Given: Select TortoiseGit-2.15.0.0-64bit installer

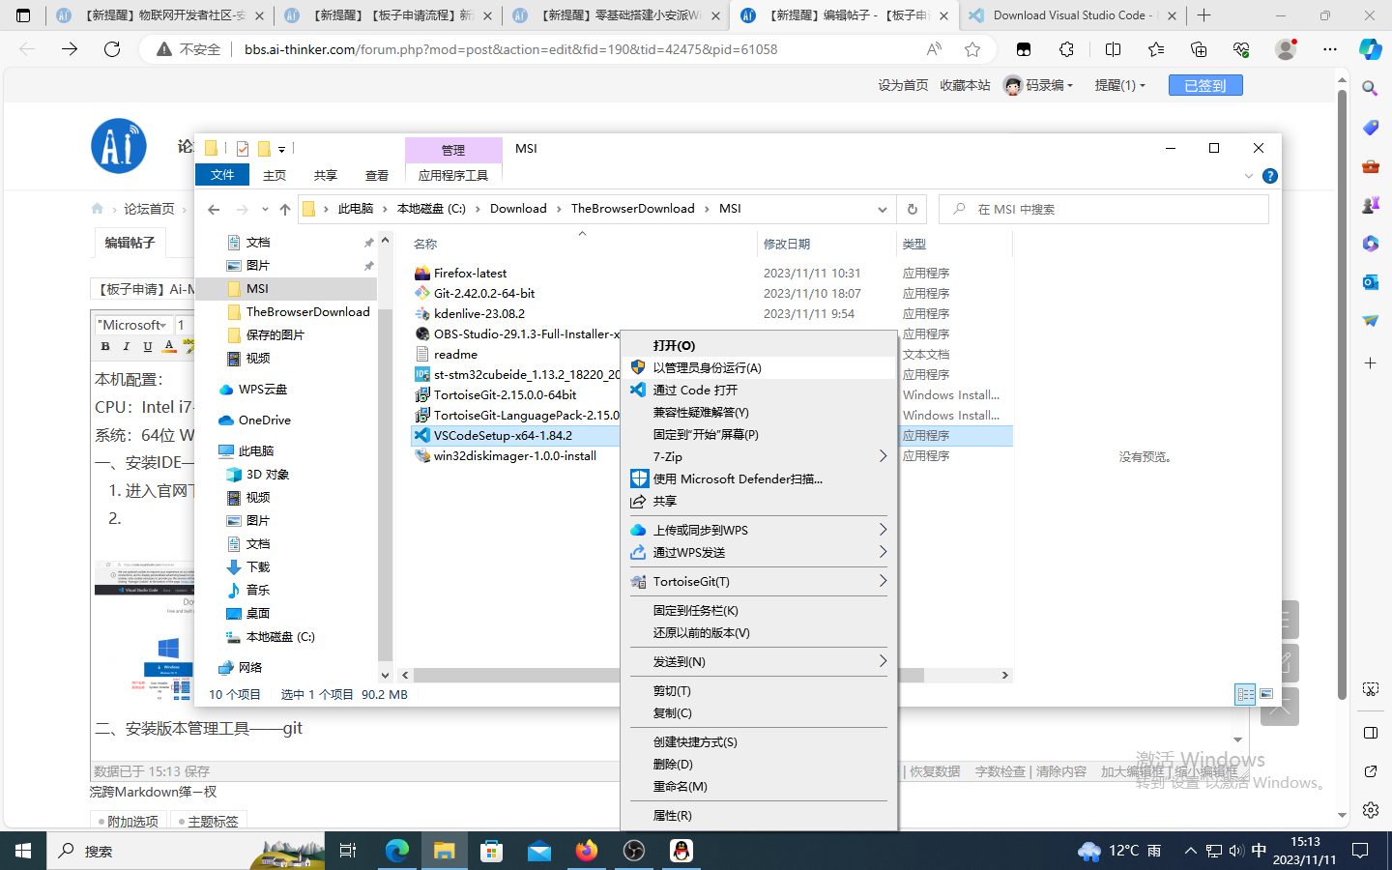Looking at the screenshot, I should point(505,394).
